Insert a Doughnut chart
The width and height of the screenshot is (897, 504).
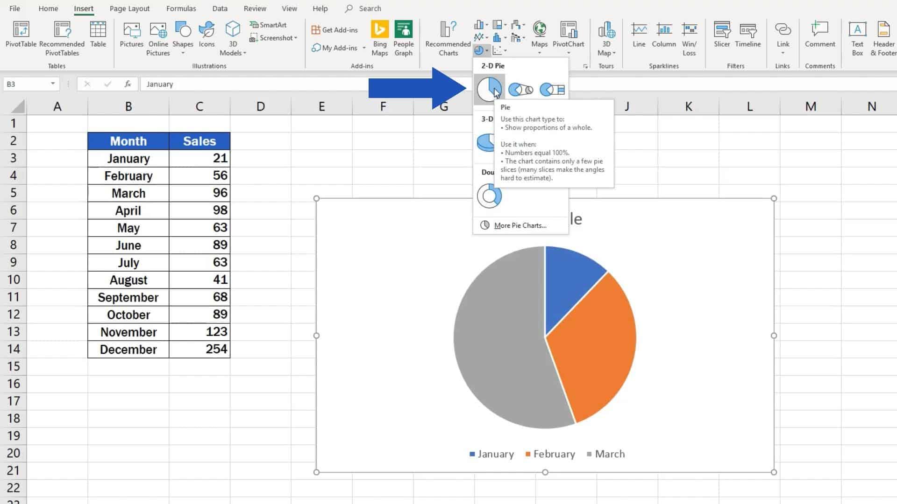tap(489, 196)
